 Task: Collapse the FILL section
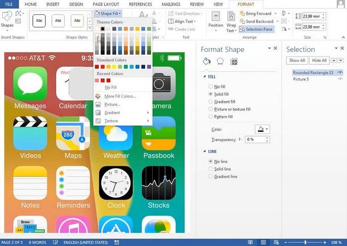click(204, 77)
